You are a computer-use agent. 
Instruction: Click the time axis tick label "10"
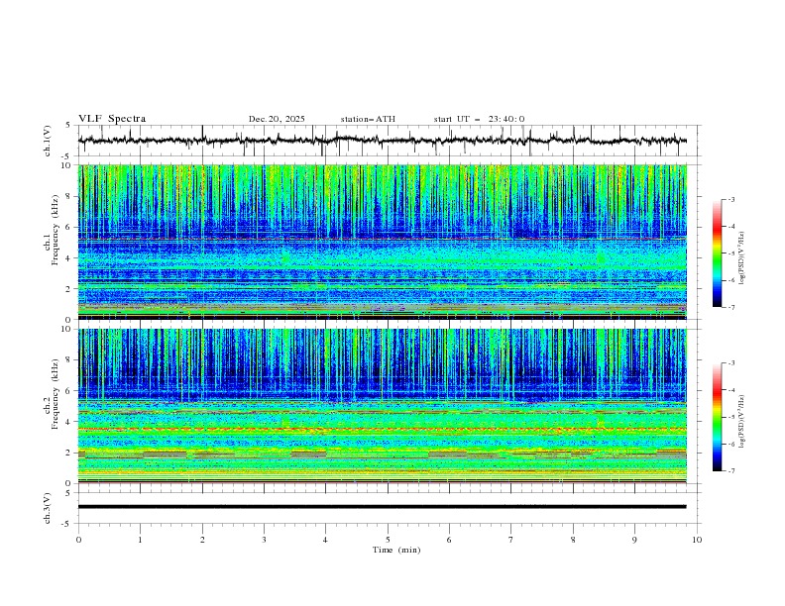[x=697, y=540]
